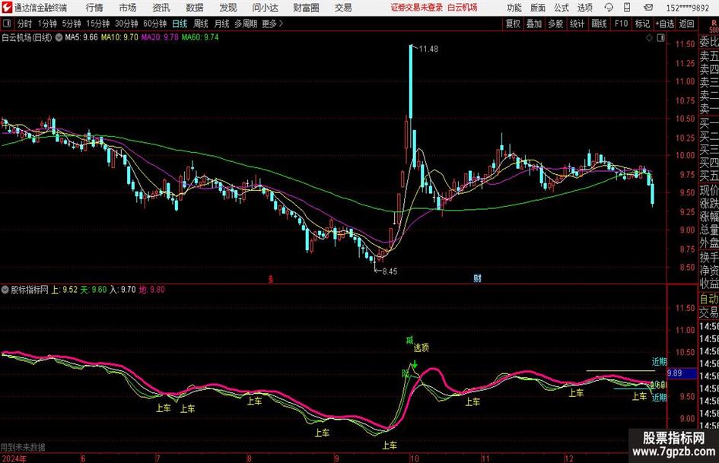Click the 白云机场(日线) title label
The image size is (719, 463).
click(x=27, y=37)
